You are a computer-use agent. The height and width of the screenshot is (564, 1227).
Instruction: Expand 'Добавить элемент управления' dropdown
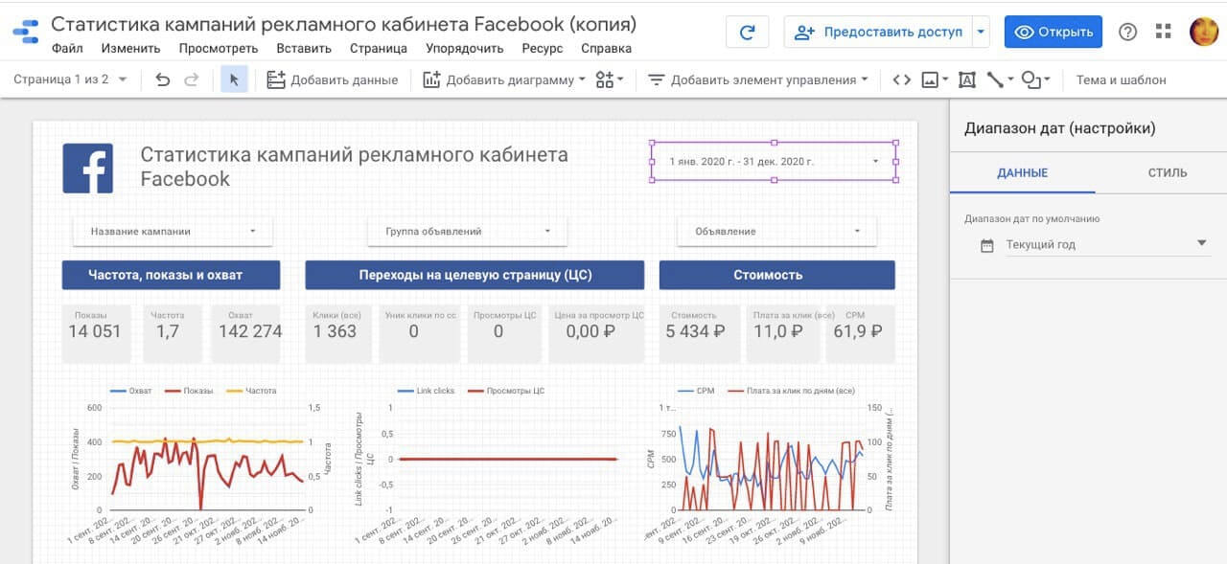[758, 79]
